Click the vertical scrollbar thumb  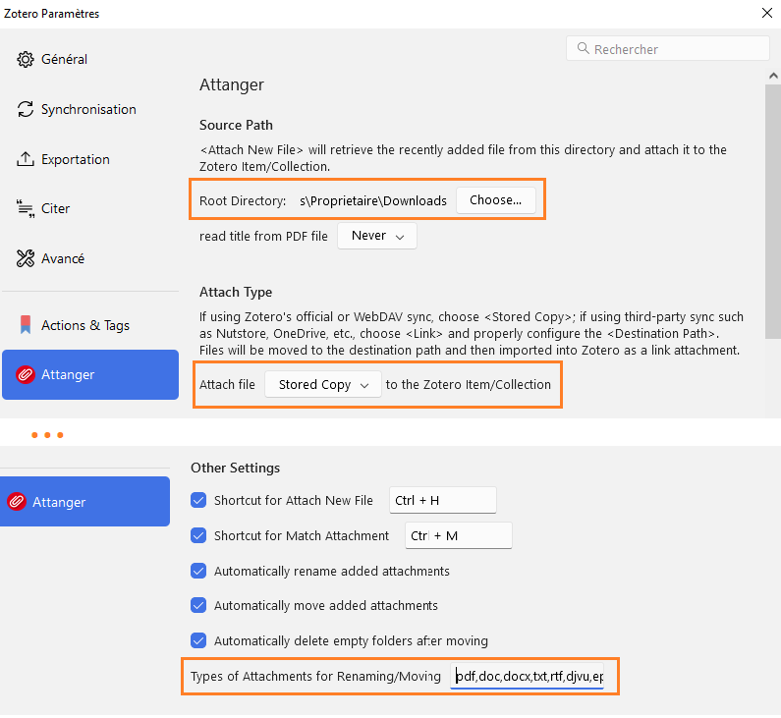[x=773, y=211]
